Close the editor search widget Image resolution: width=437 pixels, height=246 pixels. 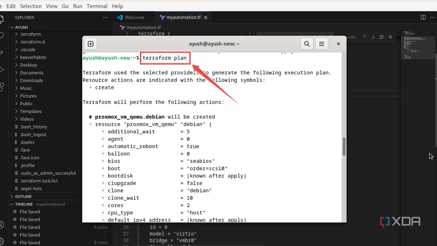(x=390, y=37)
